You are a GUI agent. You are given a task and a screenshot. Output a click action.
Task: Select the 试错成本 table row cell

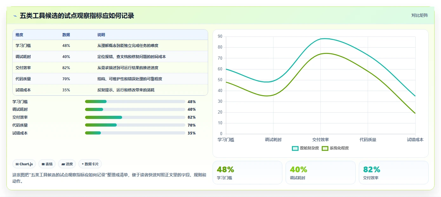coord(23,90)
